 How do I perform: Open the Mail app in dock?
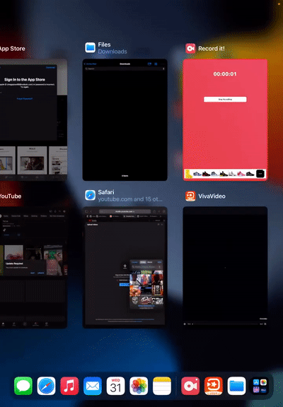[x=93, y=386]
